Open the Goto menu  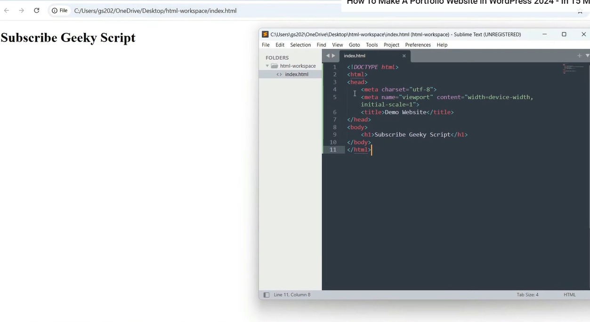point(354,45)
